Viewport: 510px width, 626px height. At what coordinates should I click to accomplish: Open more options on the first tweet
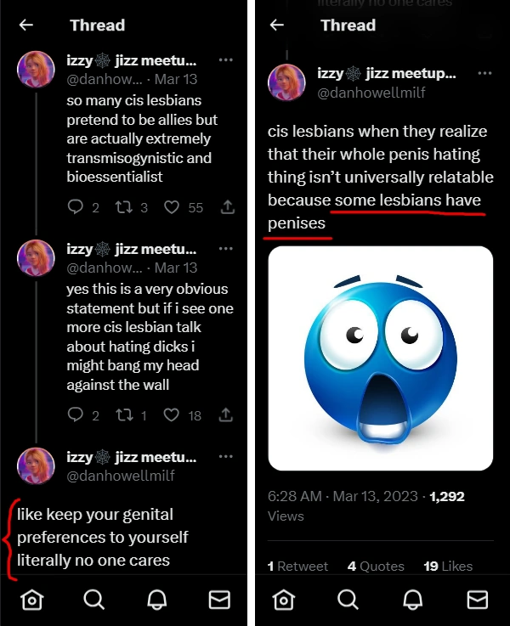tap(225, 60)
